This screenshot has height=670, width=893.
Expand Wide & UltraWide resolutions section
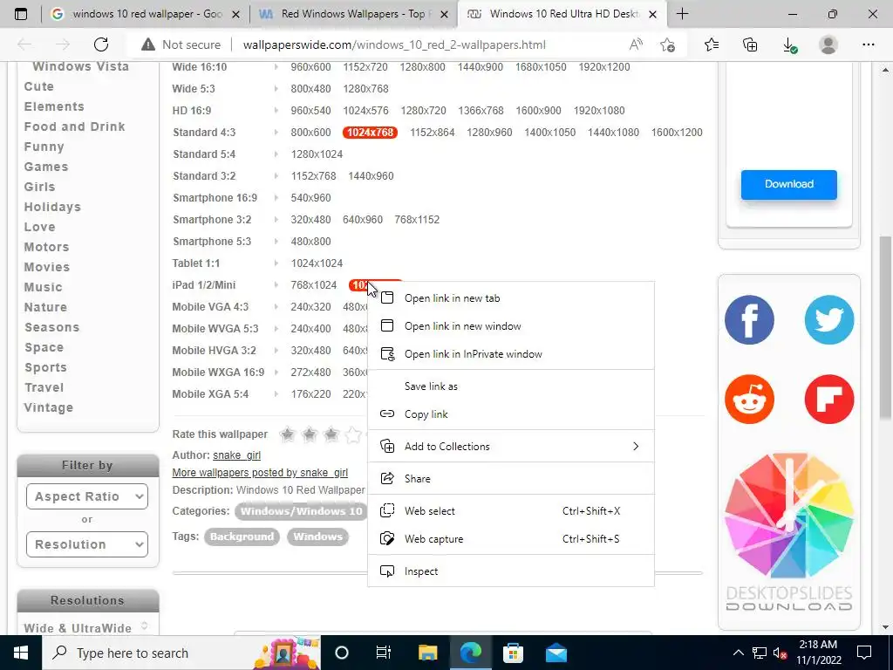tap(145, 626)
